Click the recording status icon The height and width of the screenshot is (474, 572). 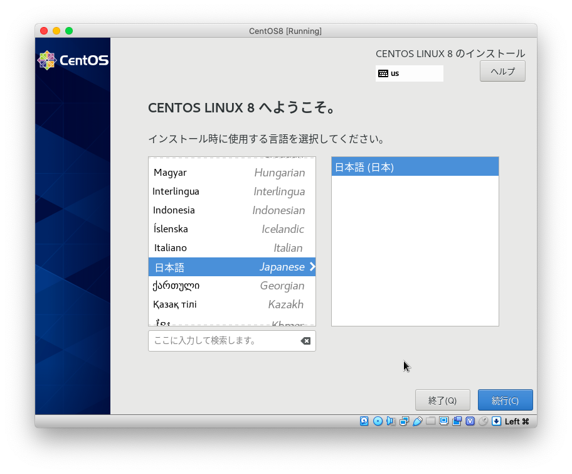457,421
